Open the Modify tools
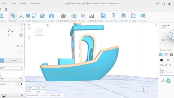This screenshot has width=174, height=98. [x=51, y=17]
